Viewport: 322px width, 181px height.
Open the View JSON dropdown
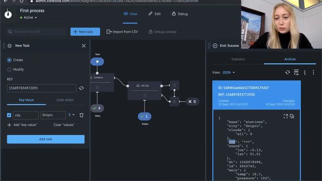click(x=228, y=72)
